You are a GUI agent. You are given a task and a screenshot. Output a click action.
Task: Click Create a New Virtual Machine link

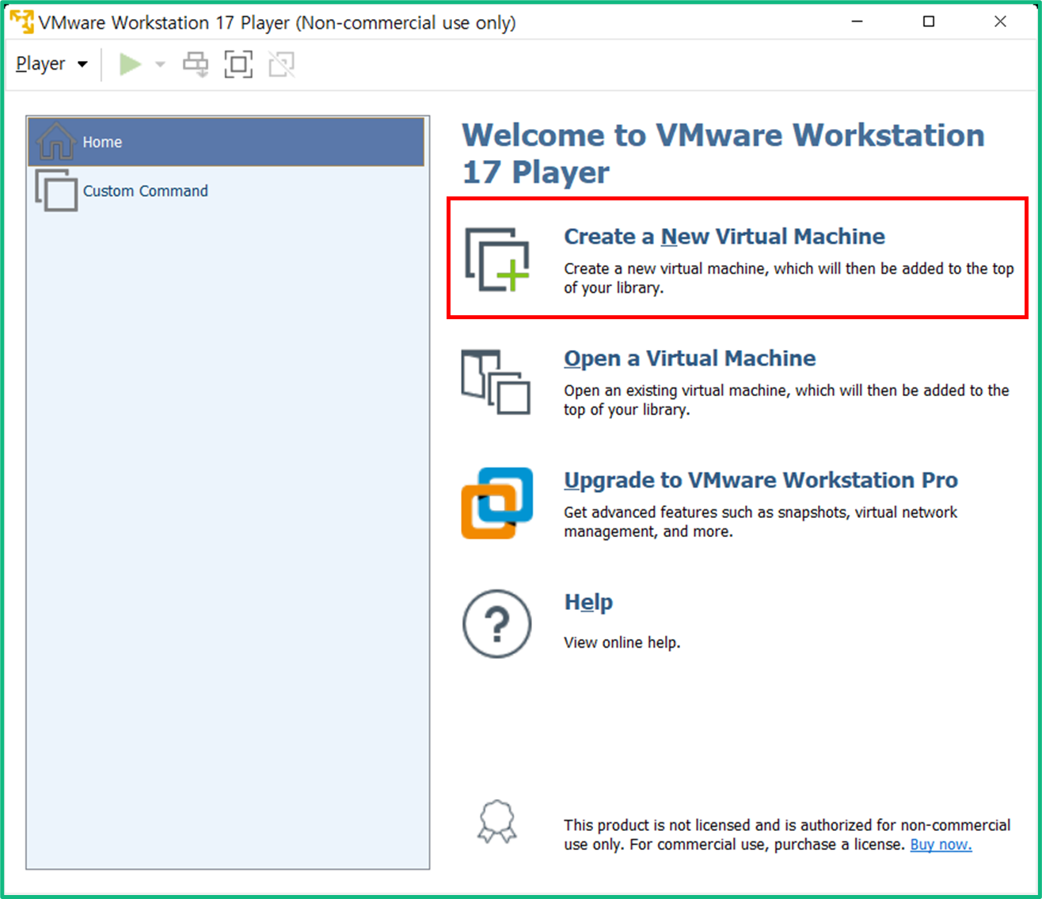(724, 236)
